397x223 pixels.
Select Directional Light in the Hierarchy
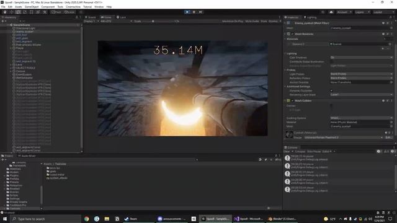pos(25,28)
